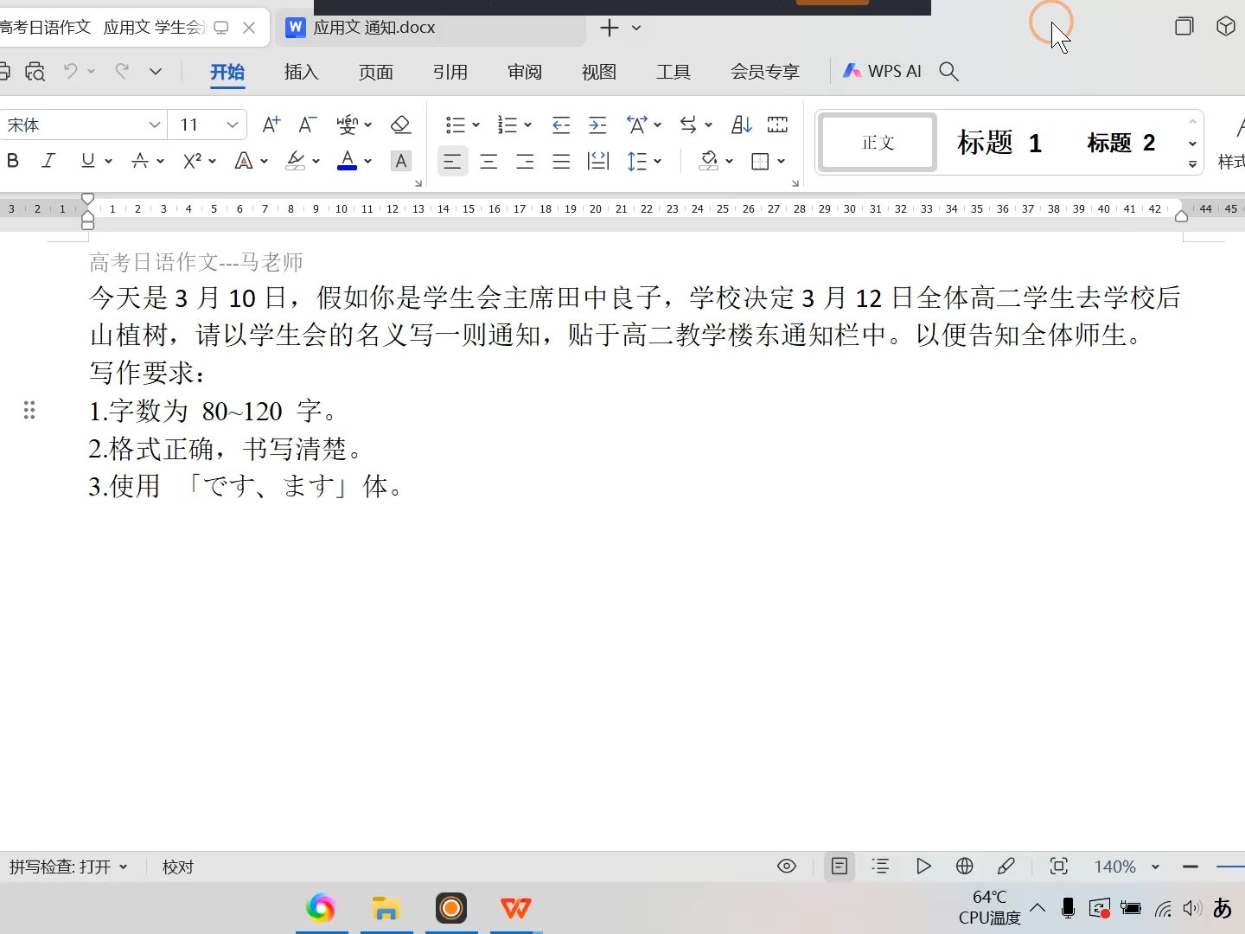Toggle italic formatting
The height and width of the screenshot is (934, 1245).
[48, 161]
